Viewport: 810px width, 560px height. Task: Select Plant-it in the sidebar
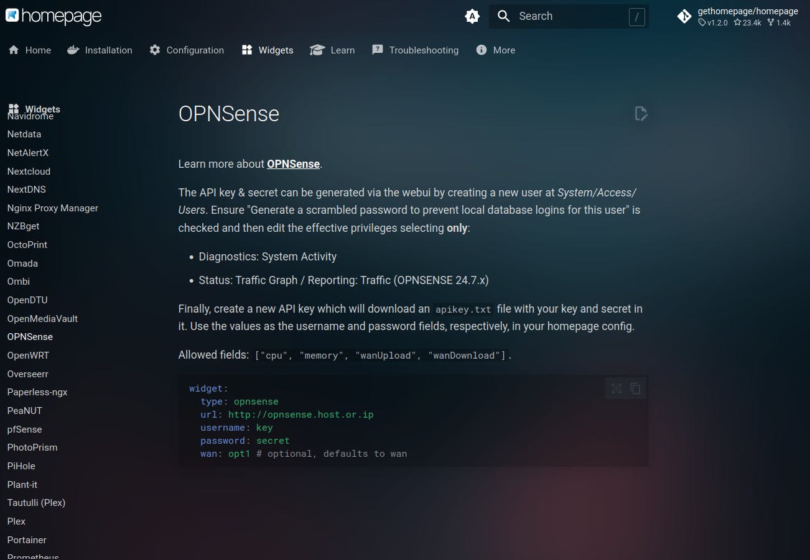22,485
